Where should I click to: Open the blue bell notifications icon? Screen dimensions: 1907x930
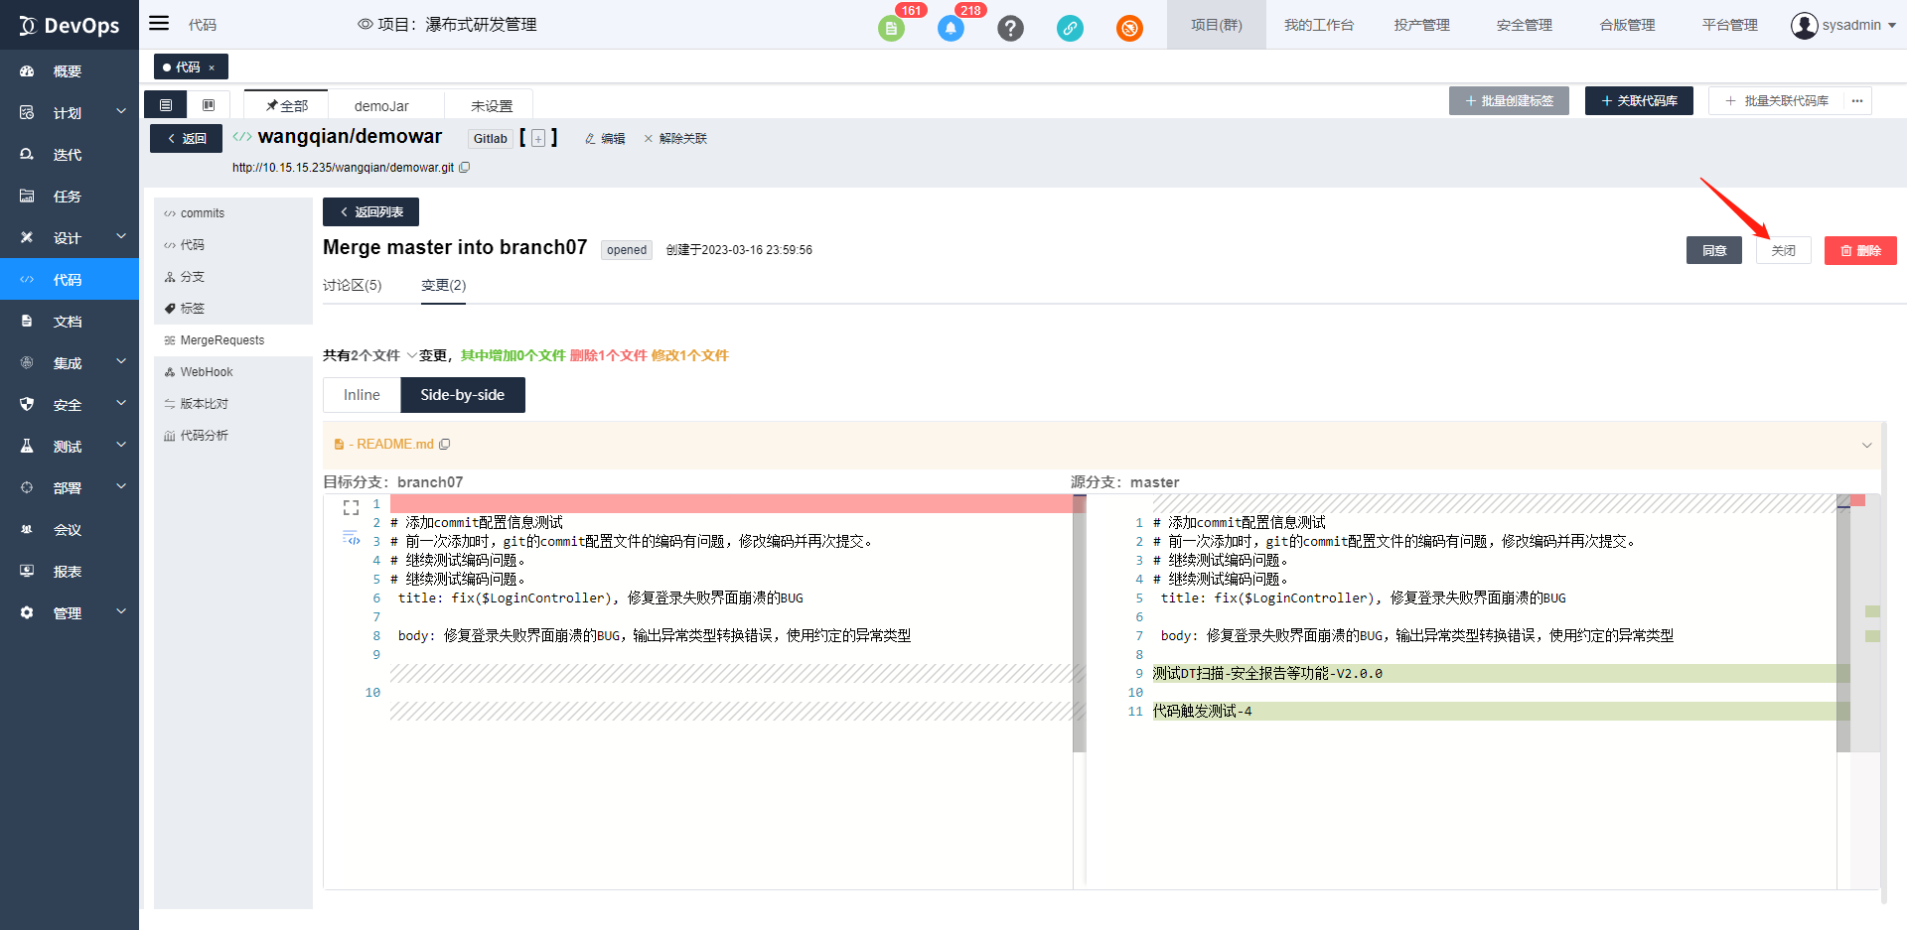(x=951, y=28)
